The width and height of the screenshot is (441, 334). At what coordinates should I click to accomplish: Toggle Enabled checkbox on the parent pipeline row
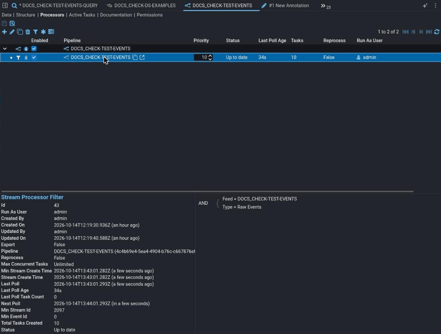(34, 49)
